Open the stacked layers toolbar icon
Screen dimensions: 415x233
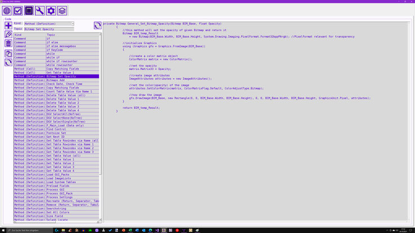click(x=62, y=11)
